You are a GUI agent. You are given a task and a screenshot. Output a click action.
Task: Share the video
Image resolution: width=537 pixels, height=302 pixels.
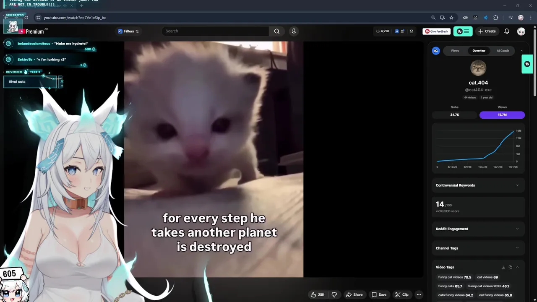tap(354, 294)
